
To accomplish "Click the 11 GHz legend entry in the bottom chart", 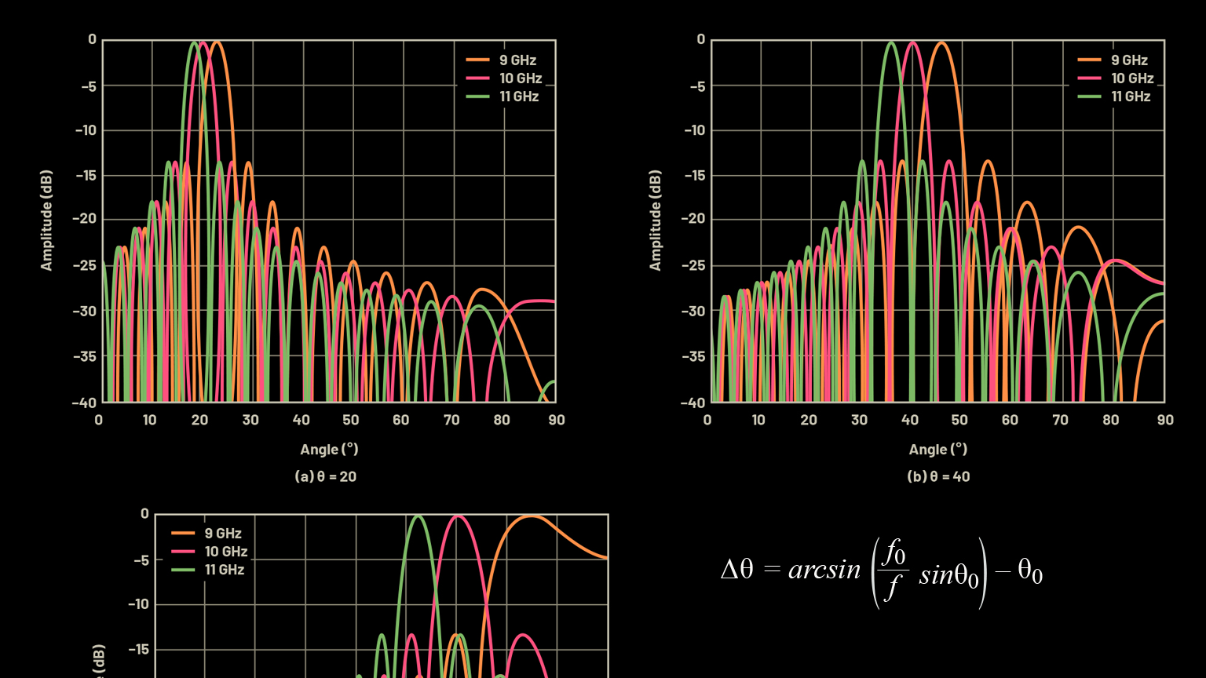I will pyautogui.click(x=224, y=570).
